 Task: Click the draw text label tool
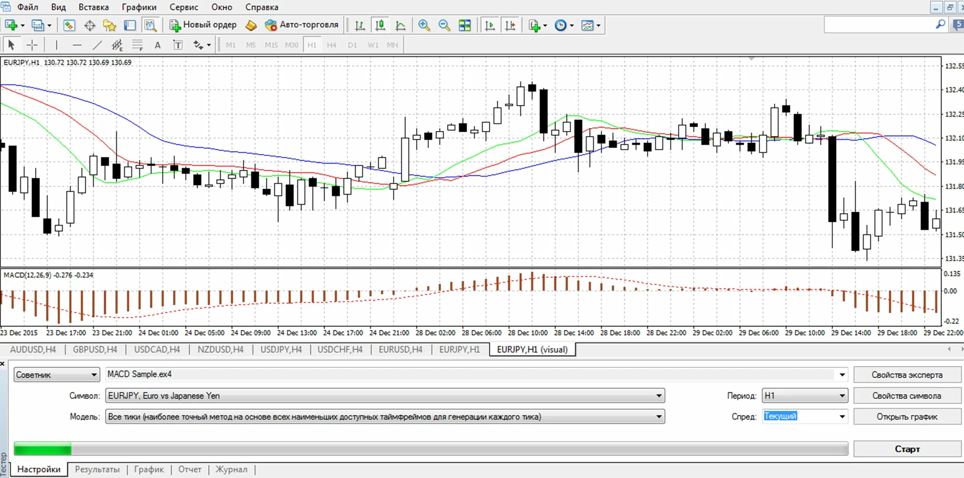click(x=178, y=45)
